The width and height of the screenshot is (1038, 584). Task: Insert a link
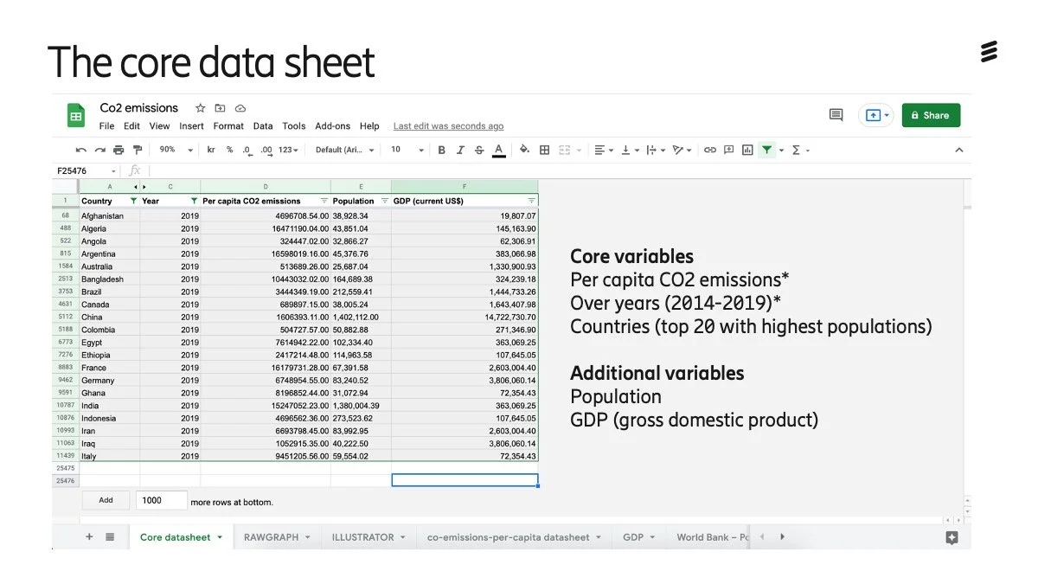point(710,150)
